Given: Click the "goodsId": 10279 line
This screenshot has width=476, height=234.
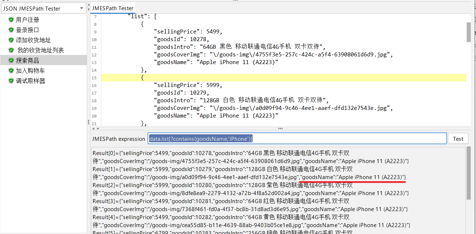Looking at the screenshot, I should tap(182, 93).
